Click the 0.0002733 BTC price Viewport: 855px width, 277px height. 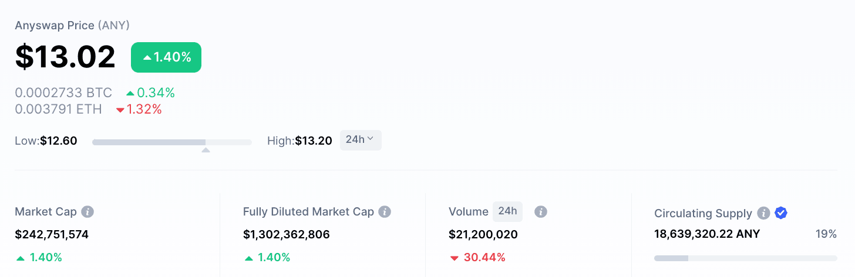click(x=63, y=93)
